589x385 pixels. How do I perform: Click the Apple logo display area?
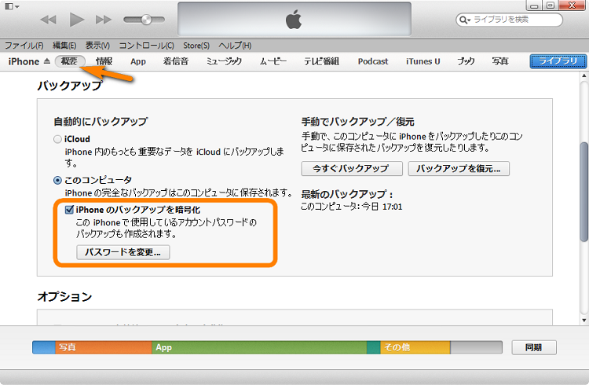[x=294, y=20]
